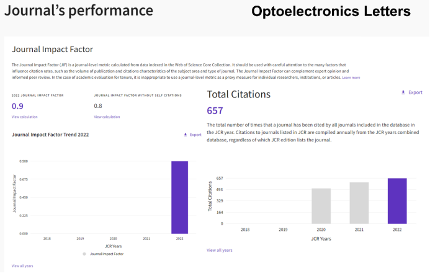Screen dimensions: 430x273
Task: Select the gray 2021 bar in Total Citations chart
Action: 359,203
